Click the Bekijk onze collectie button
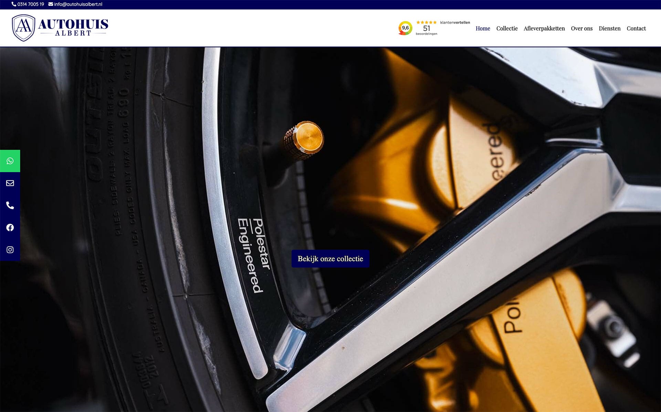 pyautogui.click(x=330, y=258)
